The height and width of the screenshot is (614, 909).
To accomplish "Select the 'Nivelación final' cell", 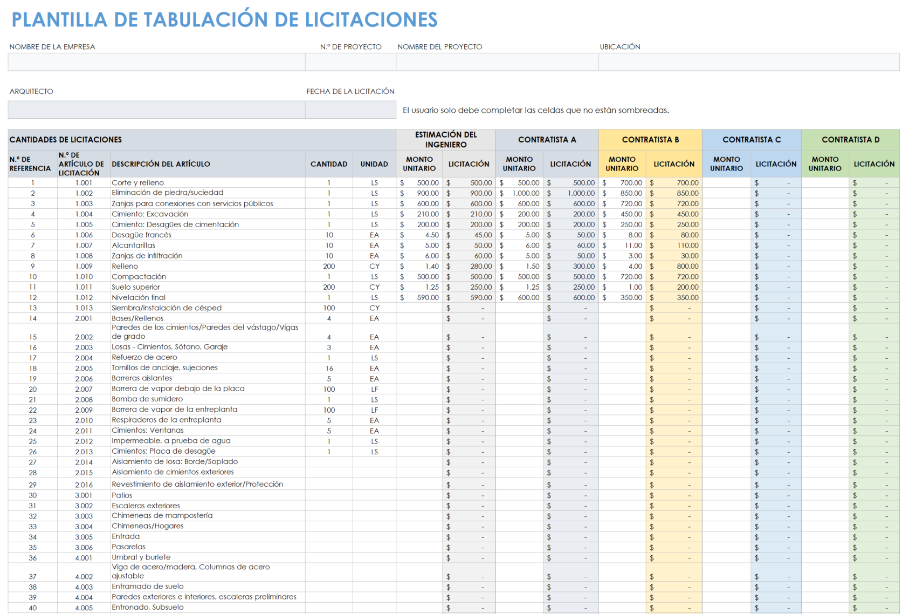I will click(x=208, y=297).
